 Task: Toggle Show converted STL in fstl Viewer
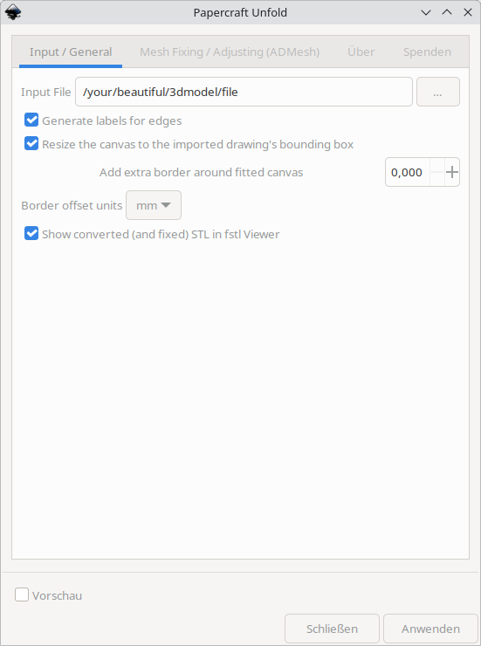point(31,233)
